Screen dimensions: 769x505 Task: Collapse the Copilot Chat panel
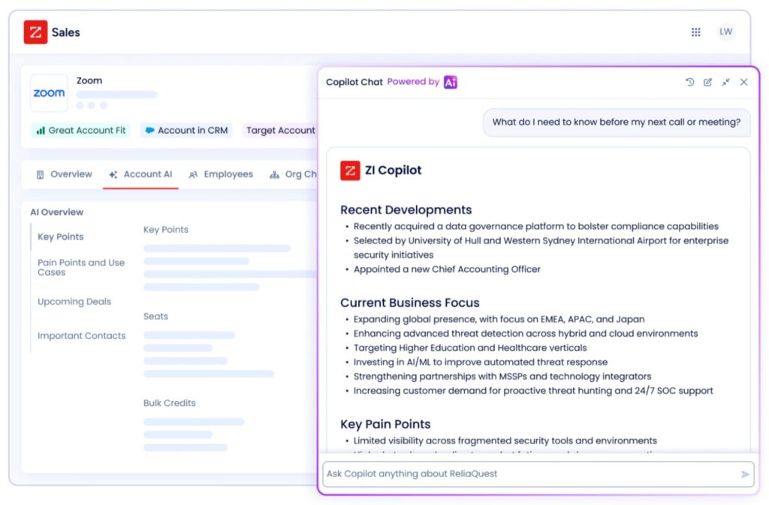[x=725, y=82]
